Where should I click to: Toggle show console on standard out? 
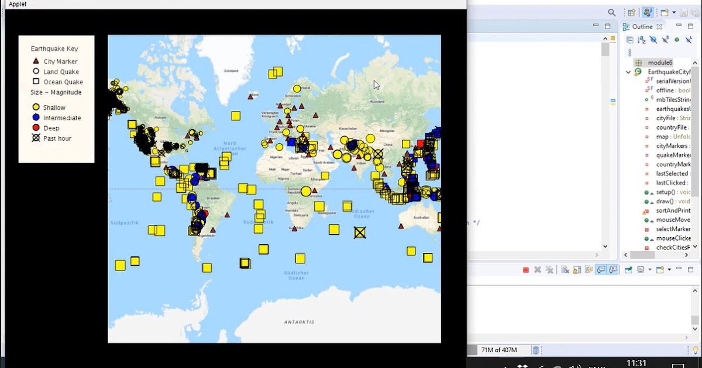pyautogui.click(x=601, y=270)
